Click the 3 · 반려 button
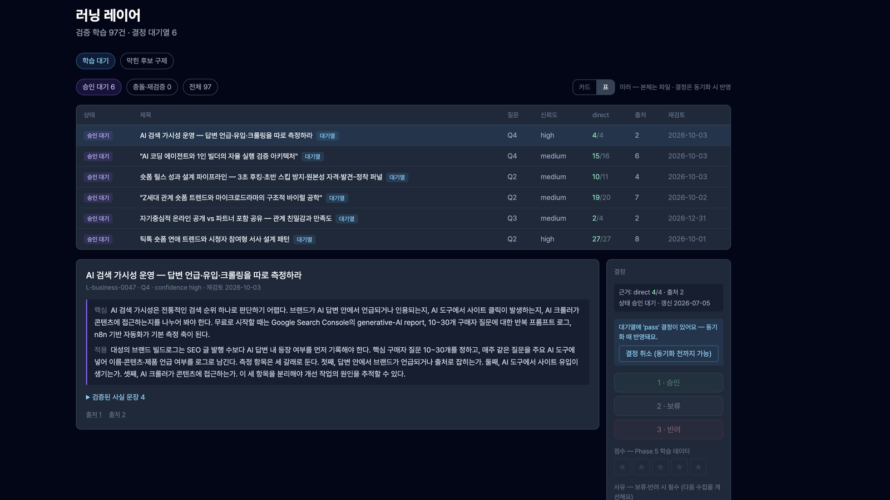 click(x=669, y=429)
